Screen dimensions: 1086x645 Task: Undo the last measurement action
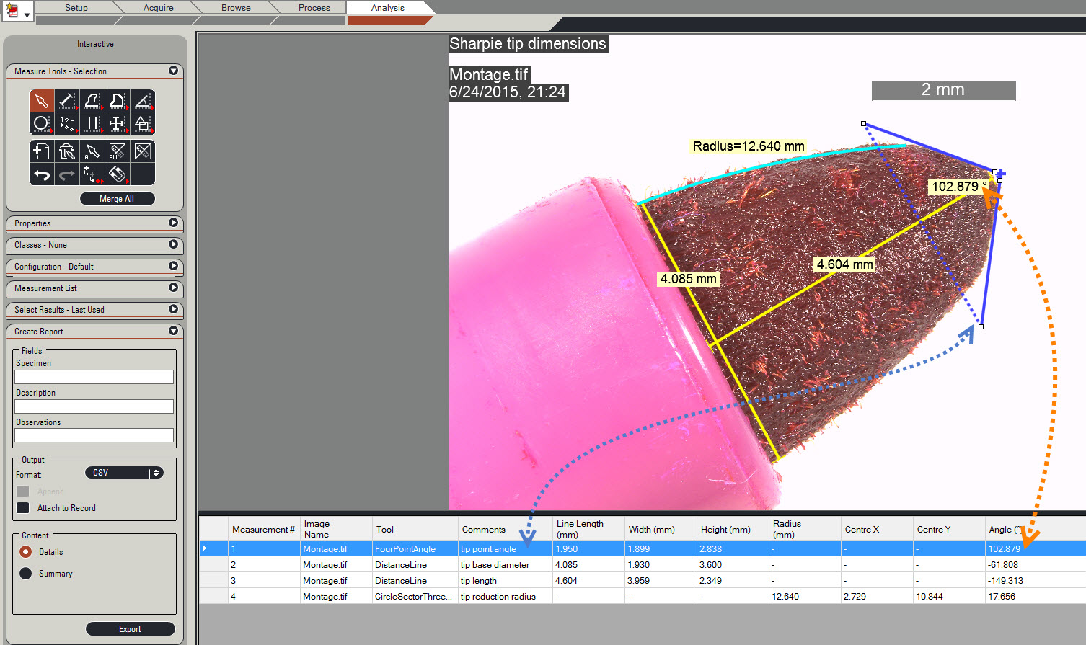[x=42, y=174]
